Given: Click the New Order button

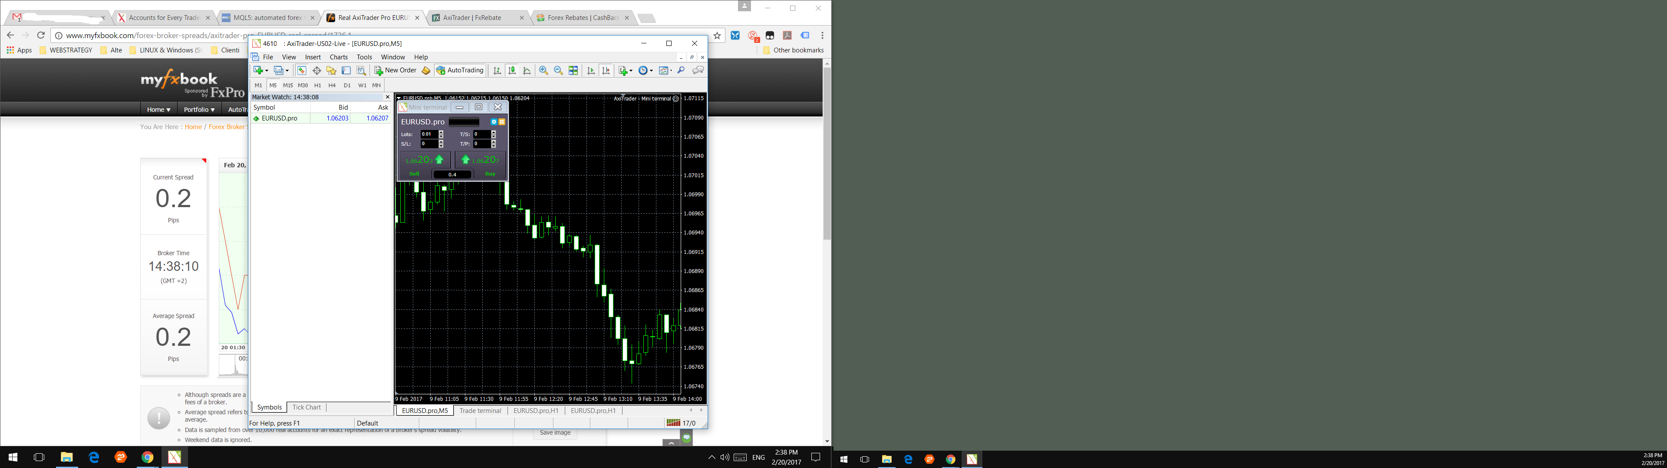Looking at the screenshot, I should [395, 71].
